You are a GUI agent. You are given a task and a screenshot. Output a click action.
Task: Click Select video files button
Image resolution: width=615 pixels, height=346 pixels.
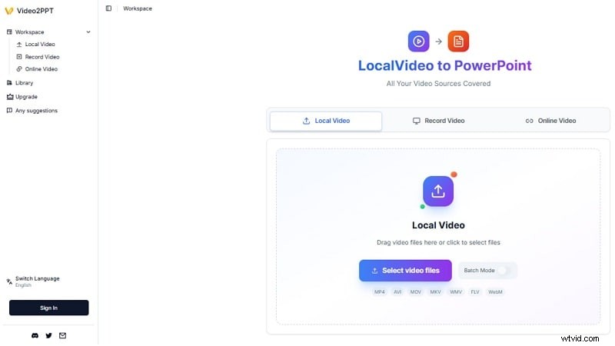pyautogui.click(x=405, y=271)
